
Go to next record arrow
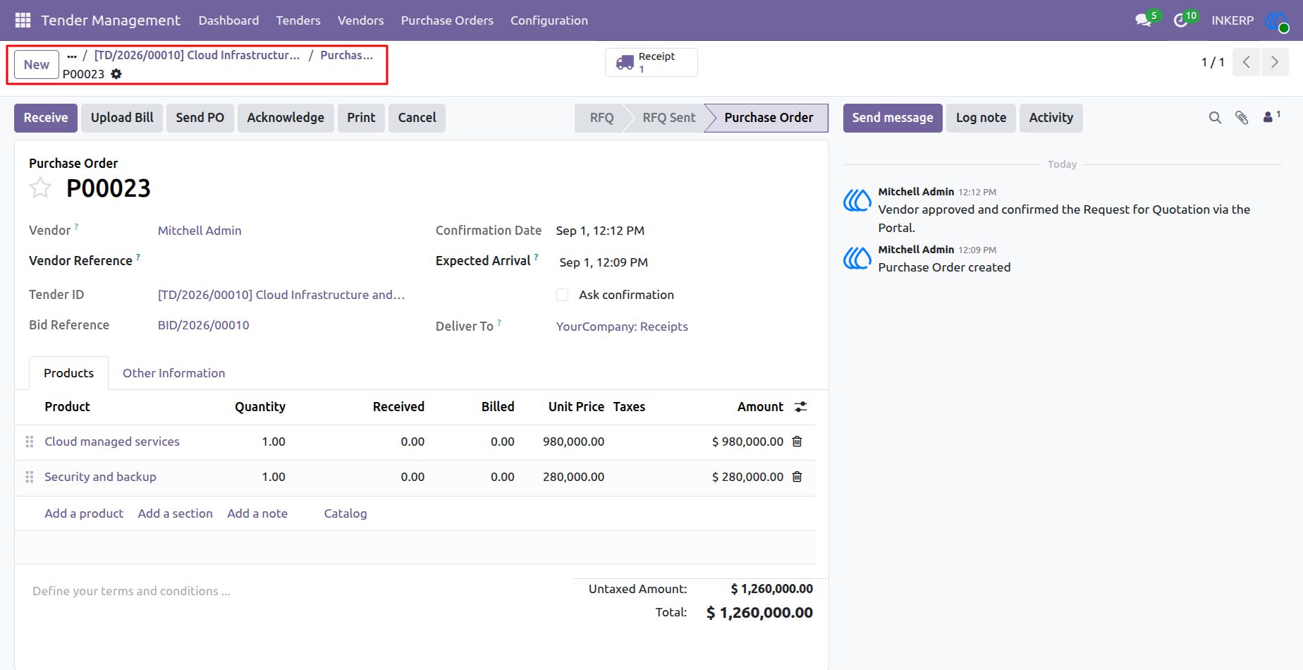1275,62
